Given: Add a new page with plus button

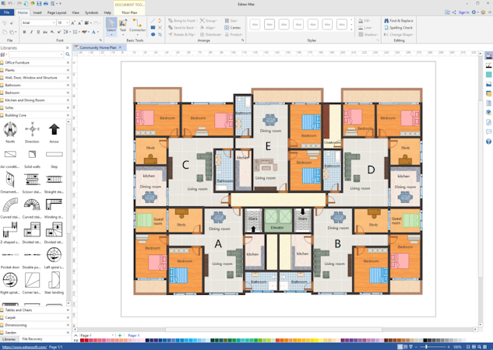Looking at the screenshot, I should (120, 335).
